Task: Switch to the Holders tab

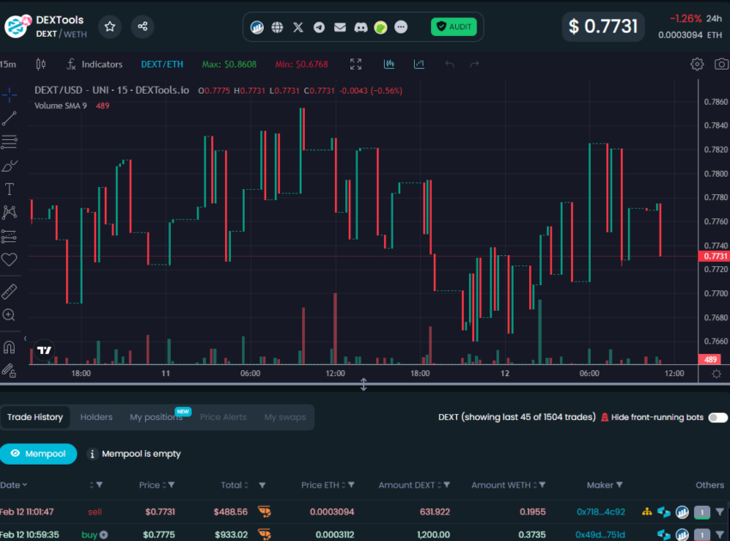Action: [96, 417]
